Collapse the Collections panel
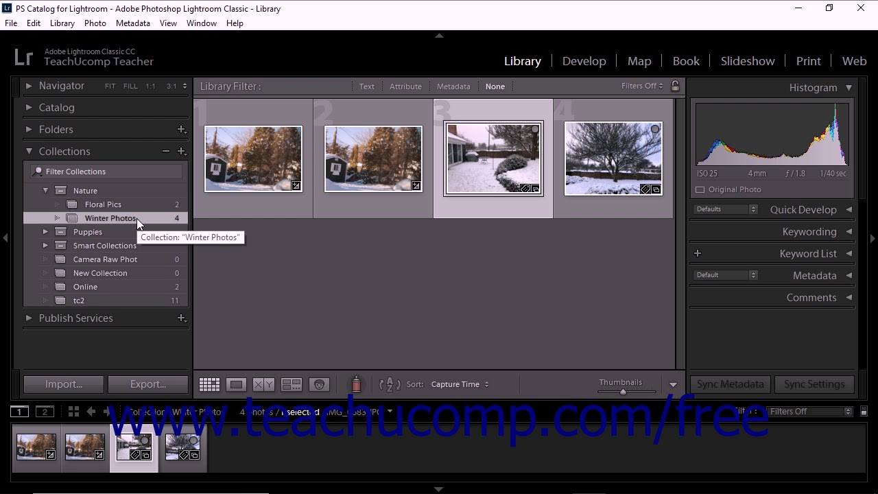The image size is (878, 494). click(x=29, y=151)
